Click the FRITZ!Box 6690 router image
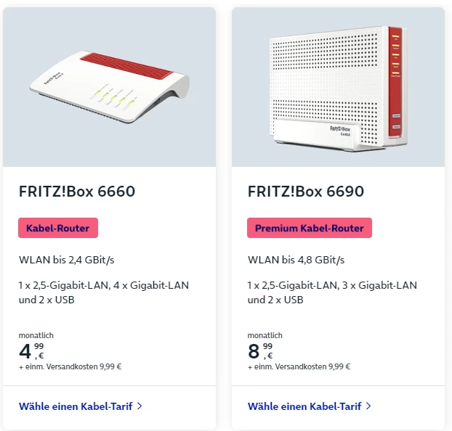The height and width of the screenshot is (431, 452). click(x=338, y=88)
